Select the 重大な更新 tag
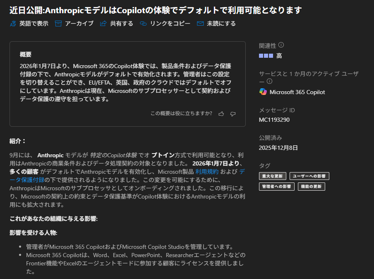This screenshot has height=279, width=374. 273,176
